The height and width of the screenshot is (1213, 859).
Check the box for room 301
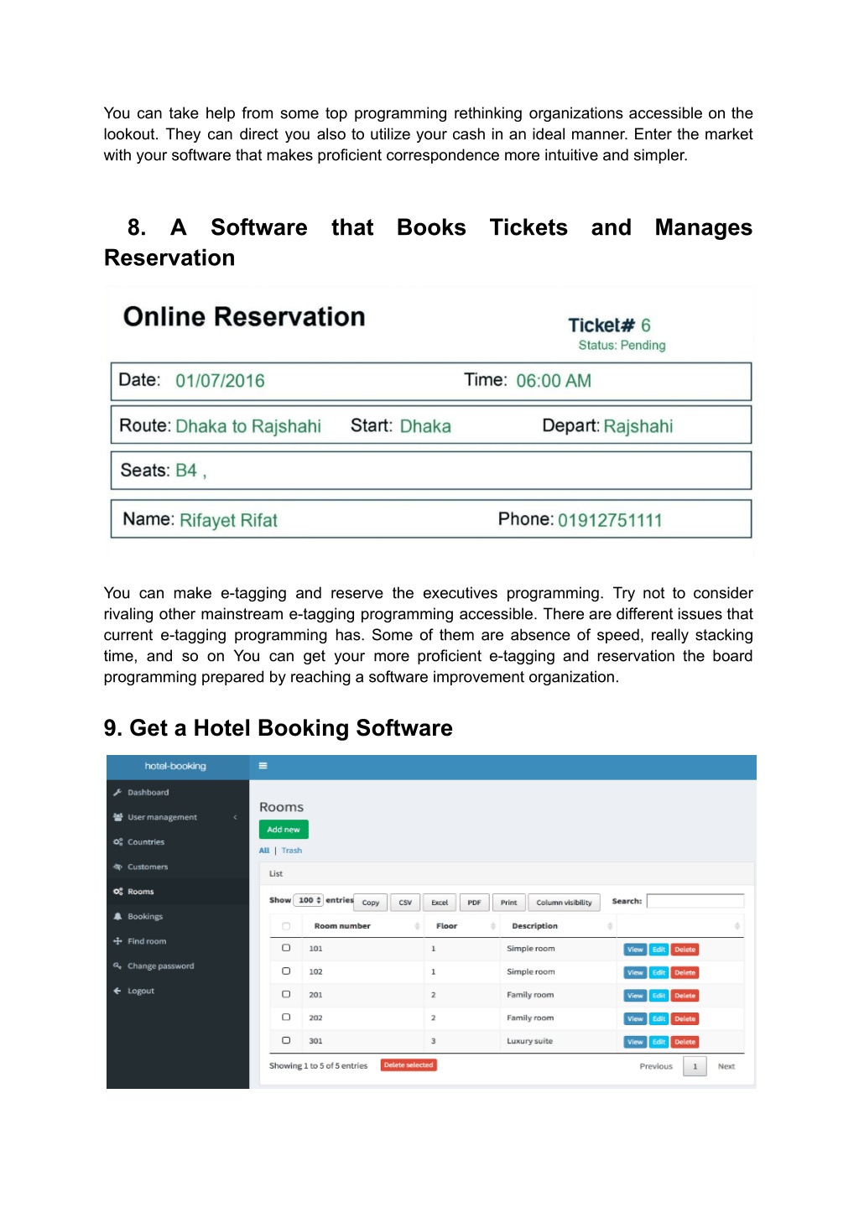click(x=286, y=1040)
